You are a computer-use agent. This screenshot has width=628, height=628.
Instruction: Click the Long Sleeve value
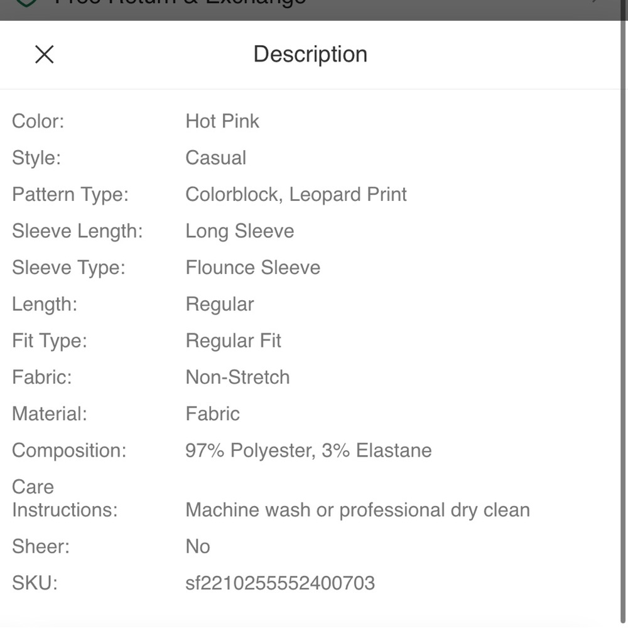(x=240, y=231)
